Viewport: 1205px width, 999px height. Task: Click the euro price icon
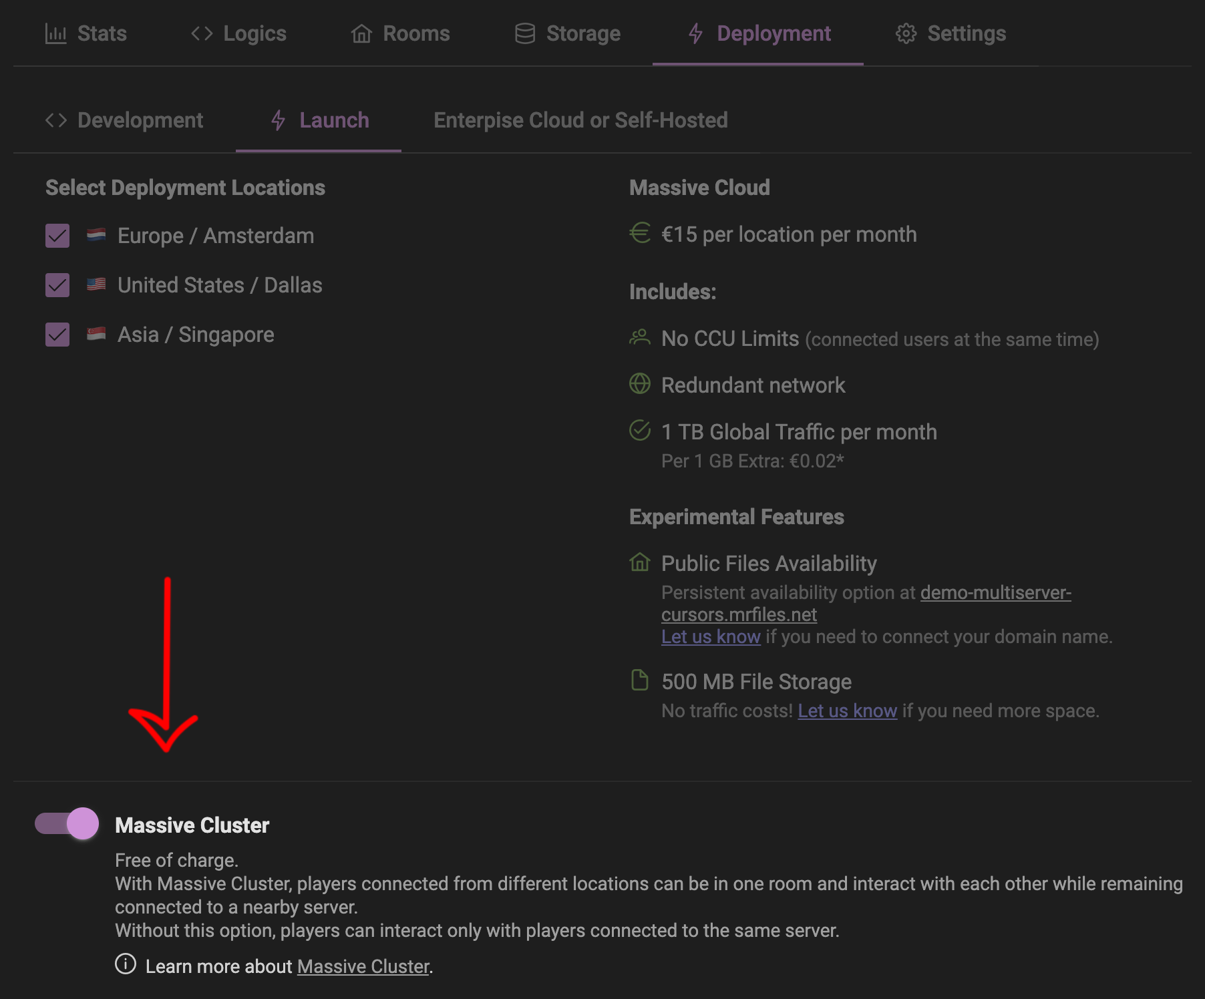tap(640, 232)
